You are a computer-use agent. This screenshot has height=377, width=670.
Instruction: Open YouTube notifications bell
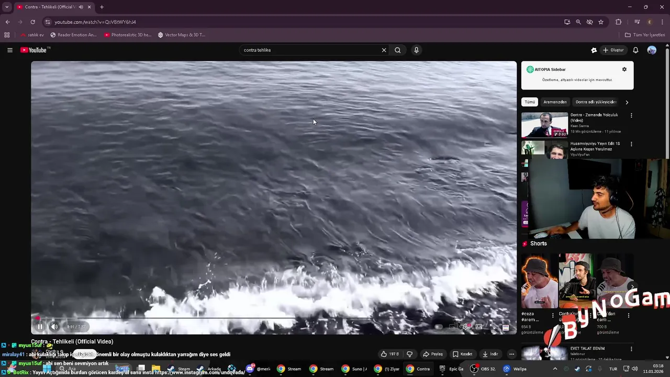tap(635, 50)
